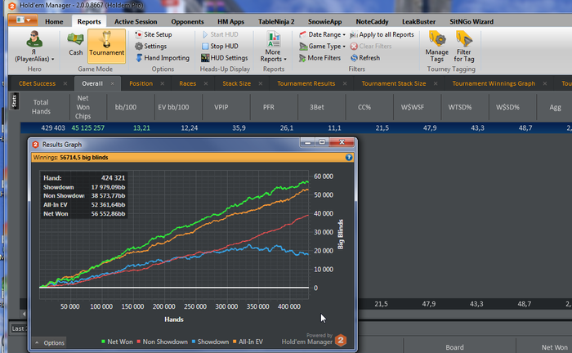The height and width of the screenshot is (353, 572).
Task: Open Manage Tags
Action: click(x=436, y=47)
